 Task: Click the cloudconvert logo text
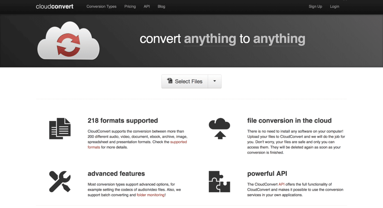tap(55, 7)
